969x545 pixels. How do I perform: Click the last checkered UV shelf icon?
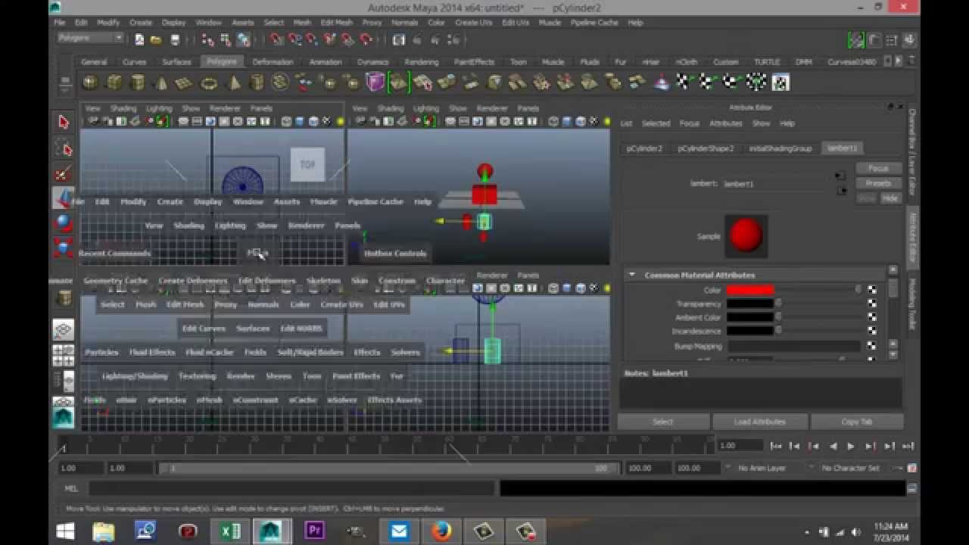click(x=780, y=83)
